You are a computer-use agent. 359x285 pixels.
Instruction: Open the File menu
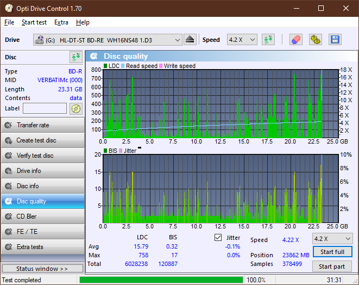click(x=9, y=22)
